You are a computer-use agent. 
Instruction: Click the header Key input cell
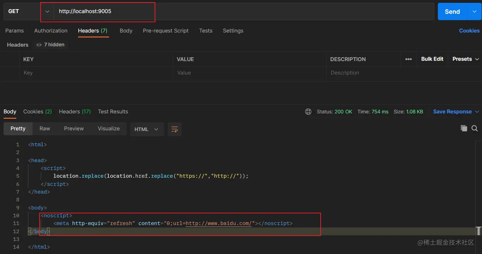tap(96, 73)
